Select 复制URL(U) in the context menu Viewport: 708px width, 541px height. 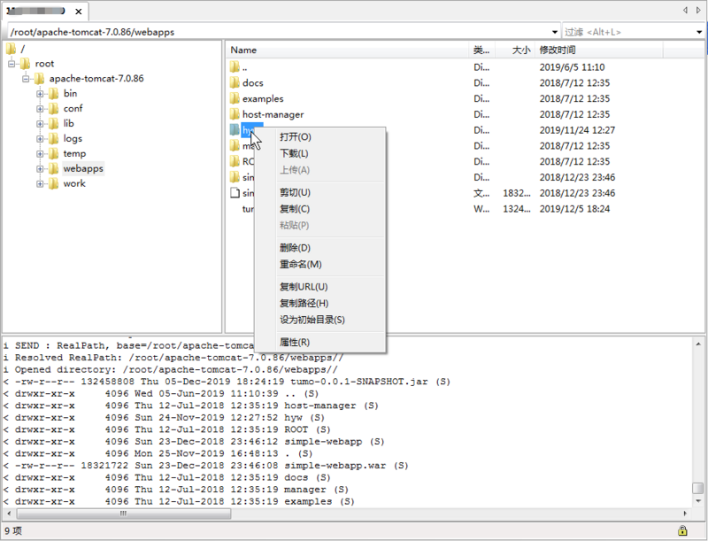click(304, 287)
